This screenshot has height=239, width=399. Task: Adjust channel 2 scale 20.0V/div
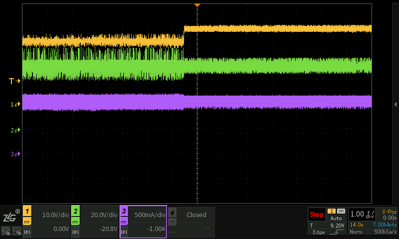pos(104,215)
